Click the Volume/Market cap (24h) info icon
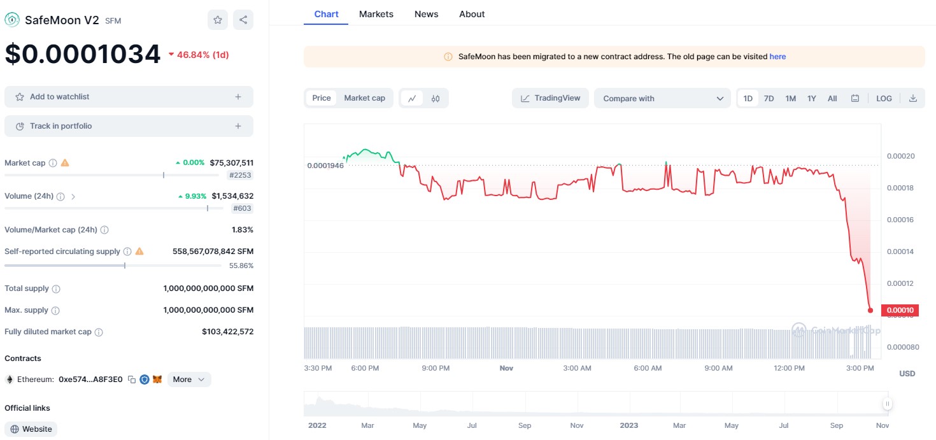The image size is (936, 440). point(104,230)
